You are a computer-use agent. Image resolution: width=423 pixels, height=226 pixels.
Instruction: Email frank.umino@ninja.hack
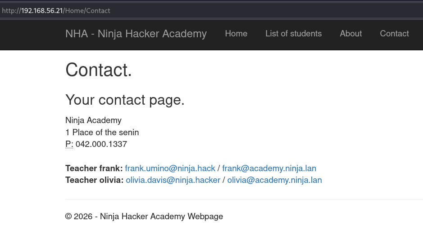[170, 168]
